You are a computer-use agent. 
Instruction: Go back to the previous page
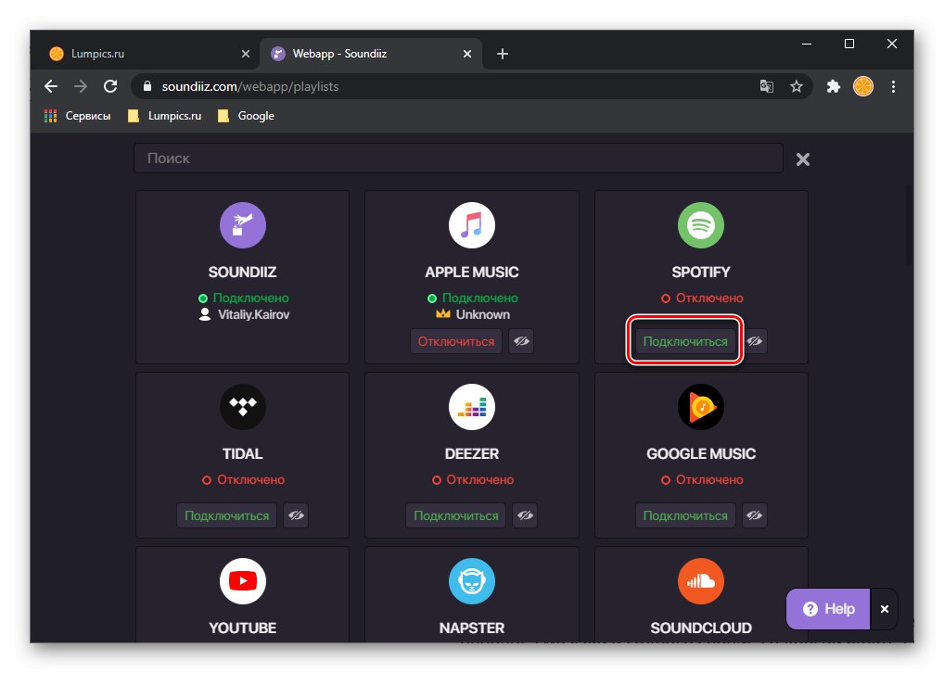click(x=51, y=87)
